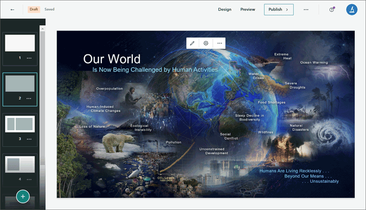Switch to Preview mode

coord(248,10)
